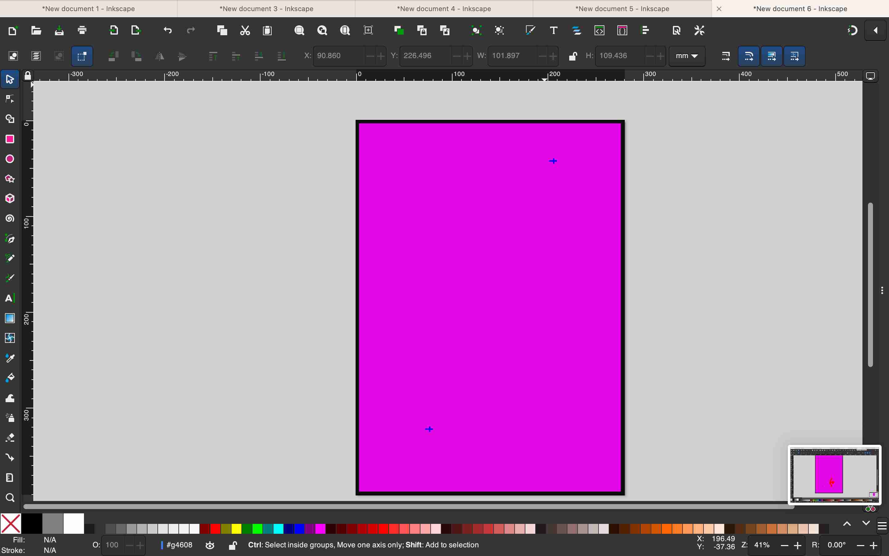889x556 pixels.
Task: Increase zoom with plus button
Action: (798, 545)
